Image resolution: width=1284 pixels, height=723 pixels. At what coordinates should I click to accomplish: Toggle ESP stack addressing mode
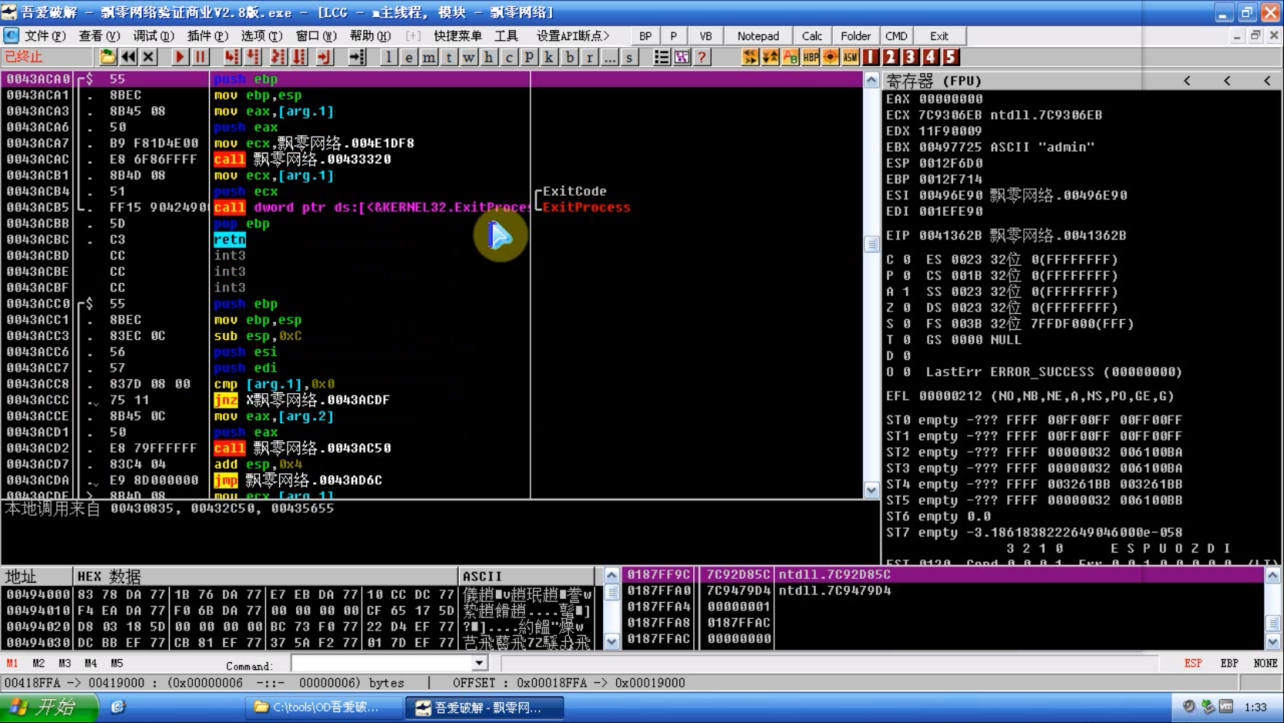(x=1193, y=663)
